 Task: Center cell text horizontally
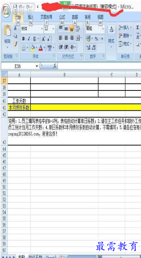pos(66,38)
